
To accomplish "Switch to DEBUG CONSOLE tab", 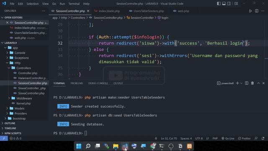I will coord(98,83).
